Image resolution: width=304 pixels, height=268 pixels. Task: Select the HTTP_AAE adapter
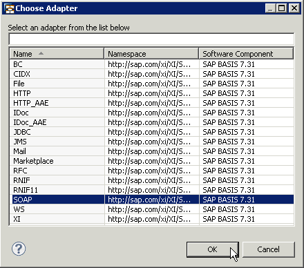(x=151, y=103)
